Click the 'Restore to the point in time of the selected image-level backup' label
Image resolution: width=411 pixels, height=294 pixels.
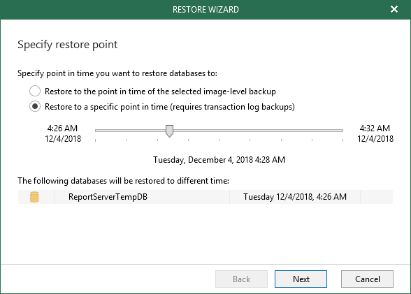click(x=160, y=91)
